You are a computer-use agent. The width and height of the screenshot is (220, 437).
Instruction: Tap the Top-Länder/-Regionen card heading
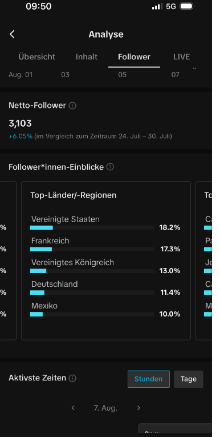(x=74, y=195)
